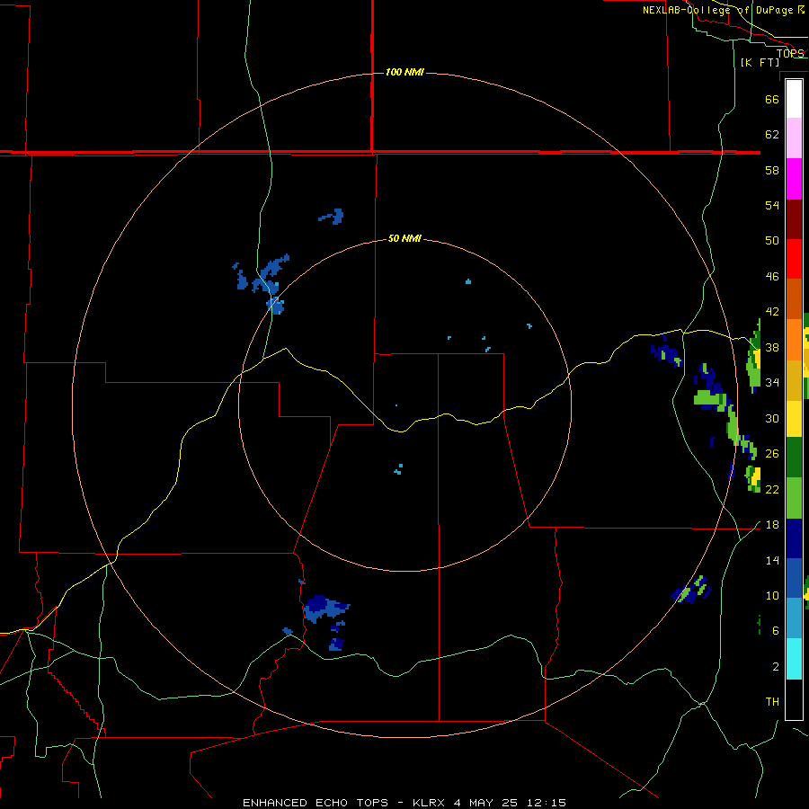Viewport: 809px width, 809px height.
Task: Click the 46 value on the legend
Action: click(772, 276)
